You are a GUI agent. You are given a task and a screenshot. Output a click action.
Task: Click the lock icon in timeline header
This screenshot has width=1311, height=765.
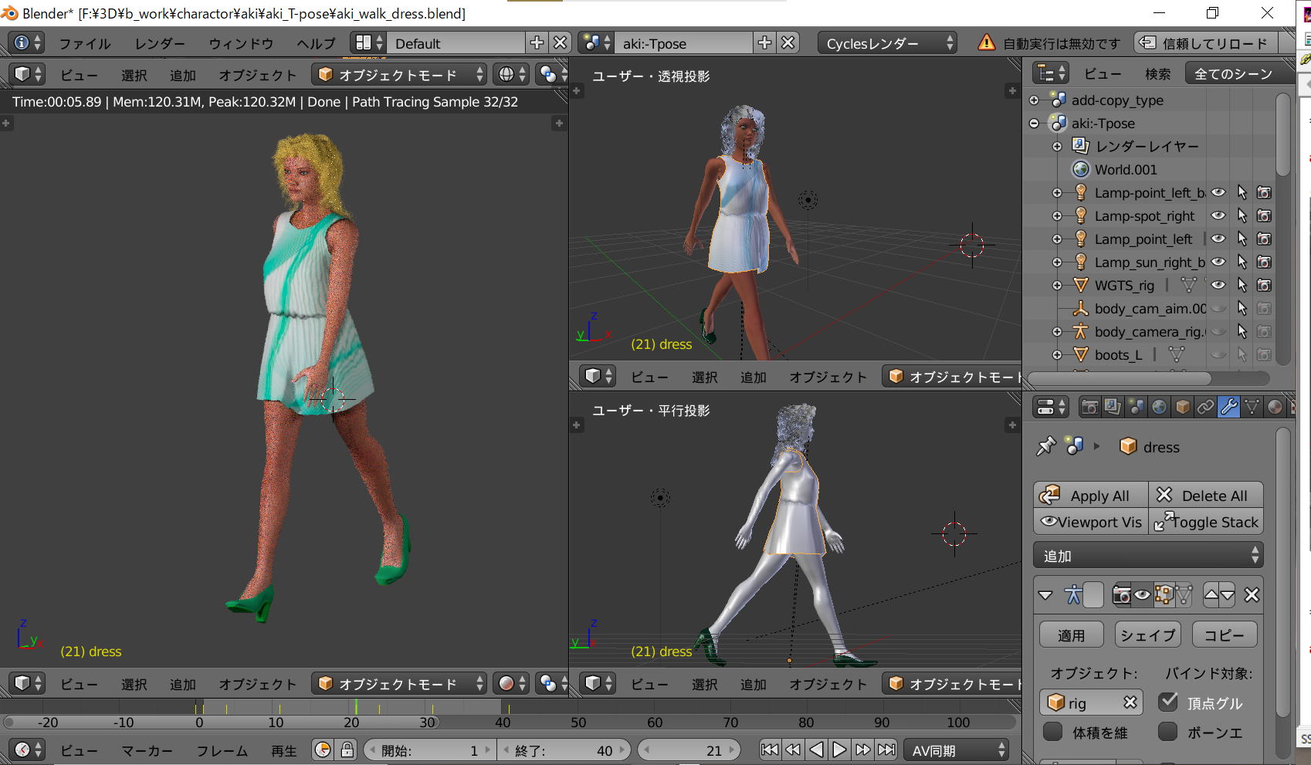(x=347, y=750)
